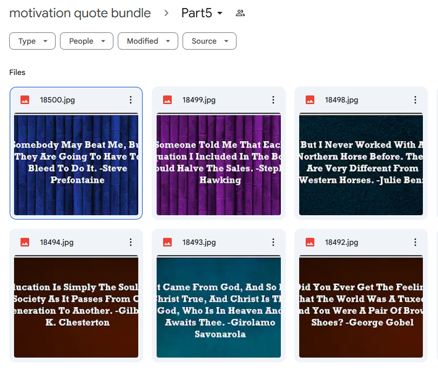Image resolution: width=438 pixels, height=370 pixels.
Task: Expand the Type filter dropdown
Action: click(32, 41)
